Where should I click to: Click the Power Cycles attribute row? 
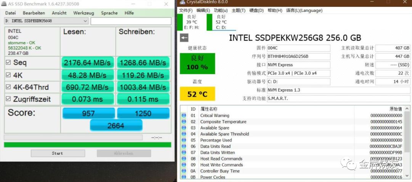coord(292,177)
